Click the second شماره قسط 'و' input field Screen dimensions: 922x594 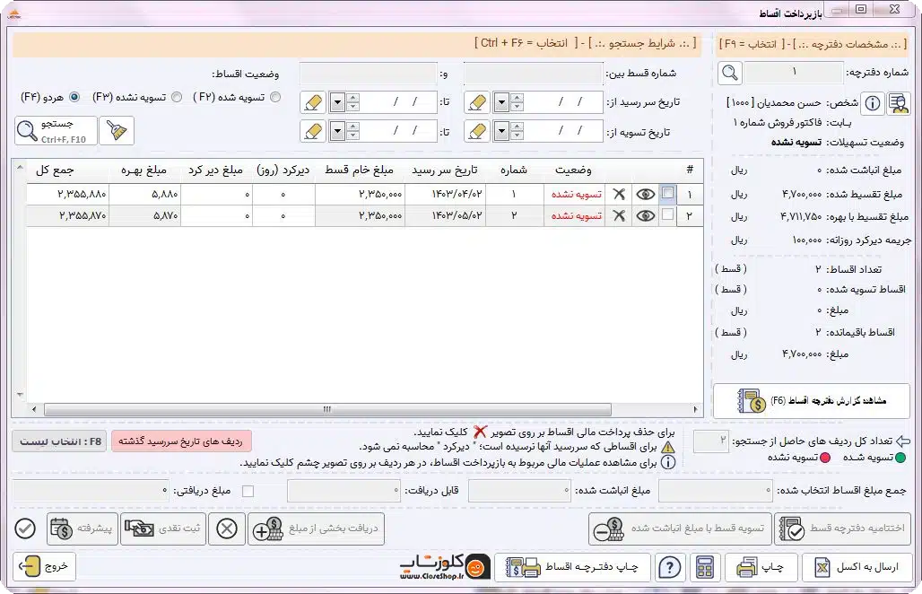tap(369, 74)
